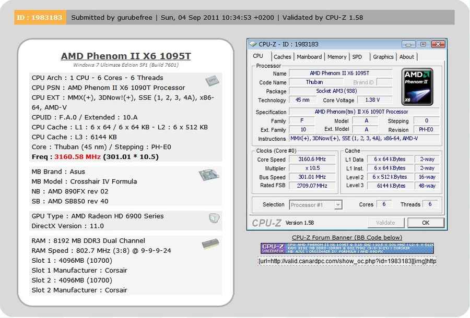Image resolution: width=470 pixels, height=318 pixels.
Task: Click the Validate button
Action: tap(385, 223)
